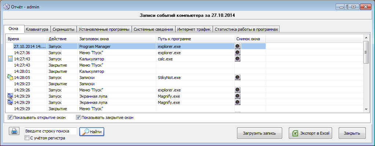The height and width of the screenshot is (146, 375).
Task: Toggle "Показывать закрытие окон" checkbox
Action: (78, 117)
